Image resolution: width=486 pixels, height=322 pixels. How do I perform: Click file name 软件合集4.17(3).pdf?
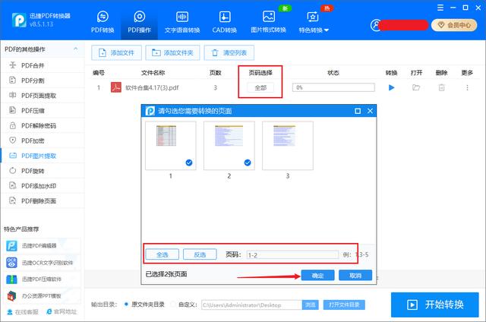152,87
